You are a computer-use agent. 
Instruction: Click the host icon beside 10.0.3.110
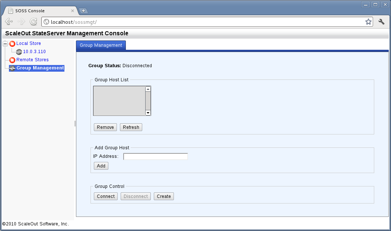click(19, 52)
